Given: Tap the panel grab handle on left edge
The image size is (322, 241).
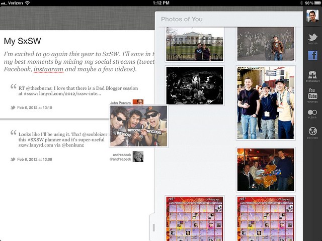Looking at the screenshot, I should (153, 227).
